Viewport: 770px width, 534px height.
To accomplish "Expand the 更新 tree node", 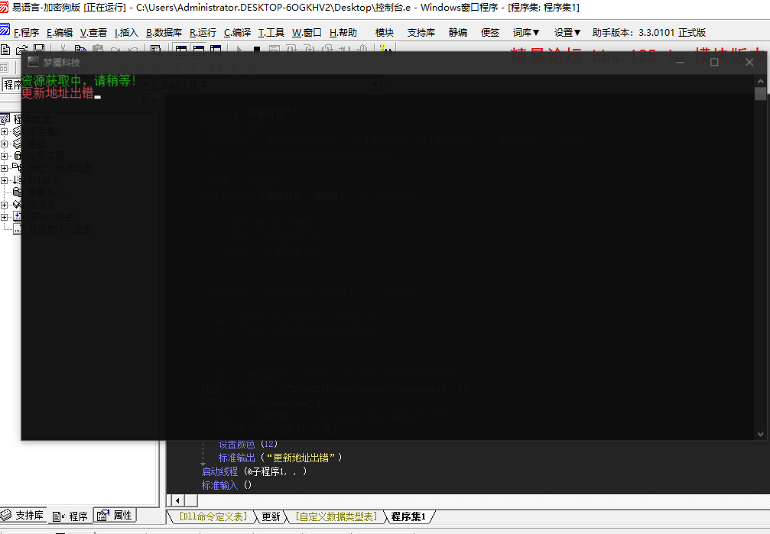I will [4, 144].
